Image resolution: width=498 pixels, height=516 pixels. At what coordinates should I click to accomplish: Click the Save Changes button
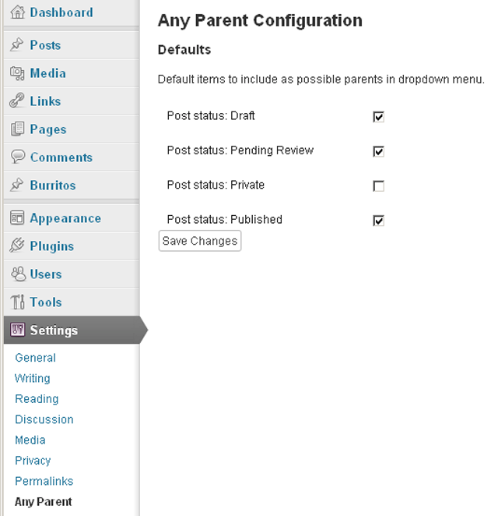click(200, 241)
